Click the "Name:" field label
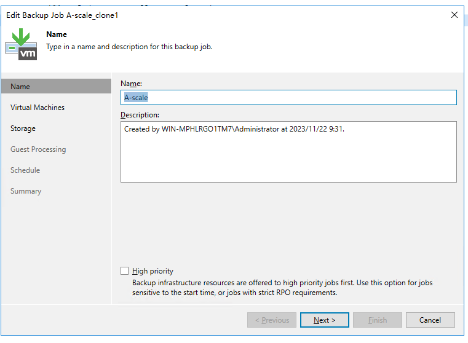 tap(130, 83)
